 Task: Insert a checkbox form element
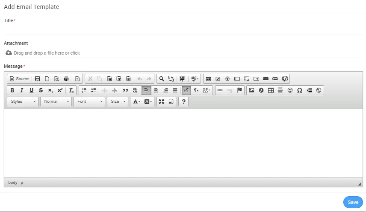pos(218,79)
